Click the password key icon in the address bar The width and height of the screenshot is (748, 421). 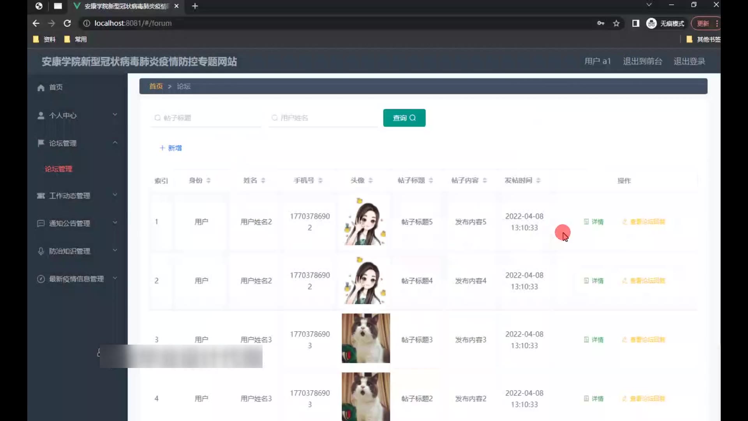pyautogui.click(x=601, y=23)
